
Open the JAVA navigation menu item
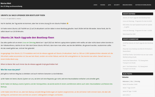click(110, 5)
